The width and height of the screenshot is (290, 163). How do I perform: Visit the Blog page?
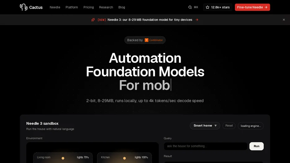(122, 7)
